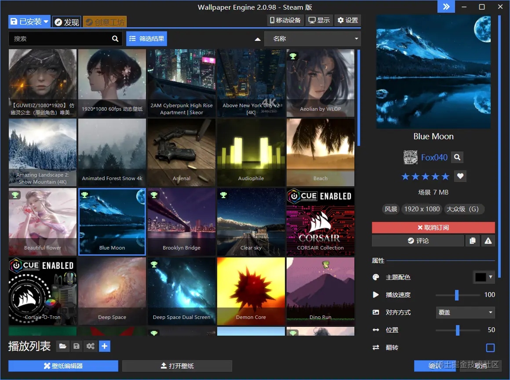The image size is (510, 380).
Task: Open the sort by name (名称) dropdown
Action: 313,39
